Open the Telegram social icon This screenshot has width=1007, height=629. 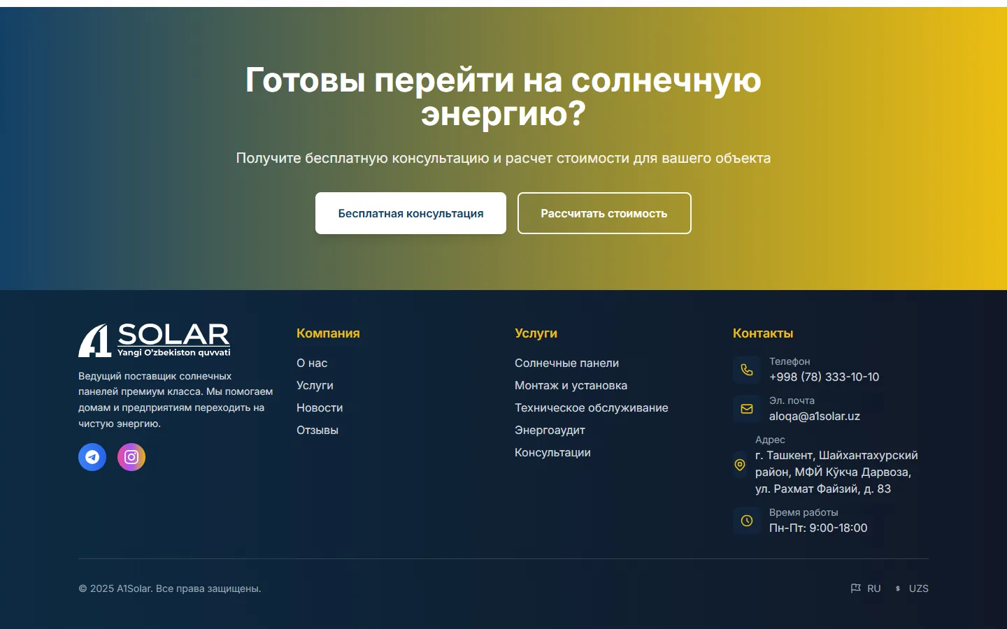click(92, 457)
